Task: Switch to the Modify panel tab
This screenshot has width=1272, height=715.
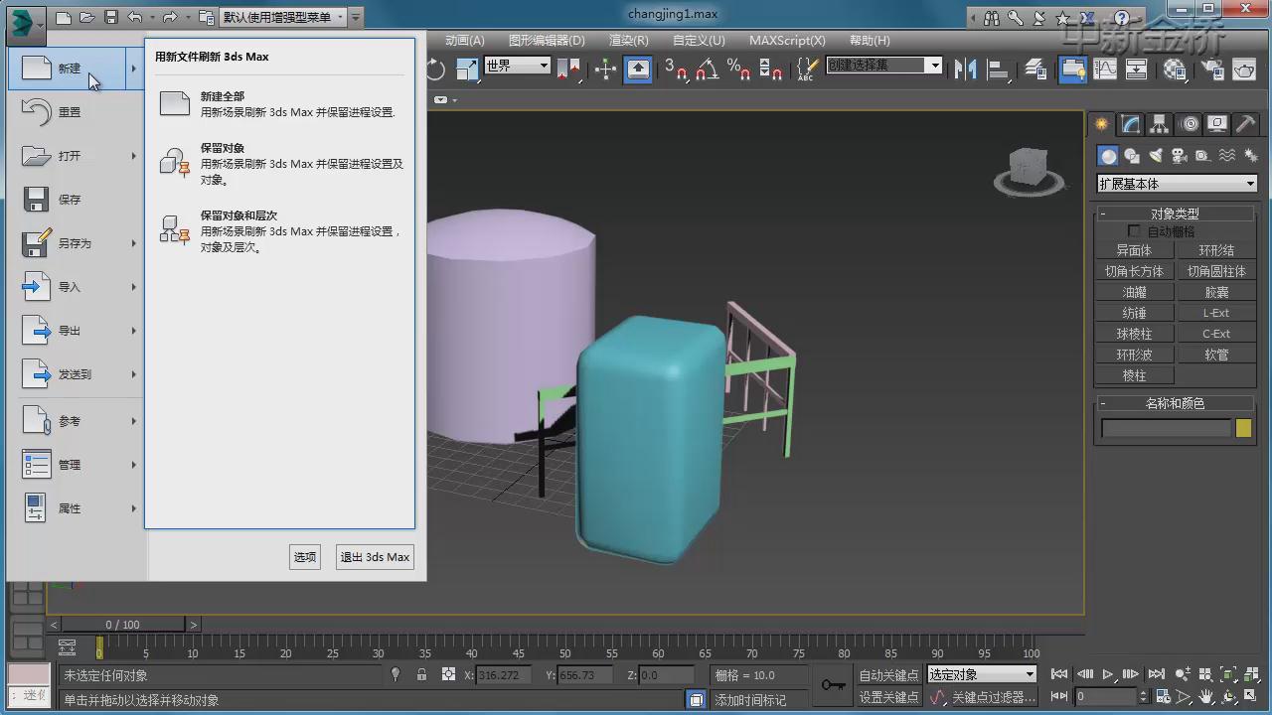Action: pyautogui.click(x=1131, y=124)
